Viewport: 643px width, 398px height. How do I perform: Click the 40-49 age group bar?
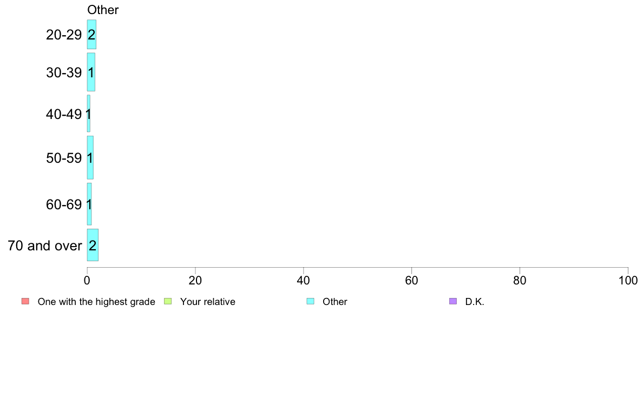coord(89,114)
